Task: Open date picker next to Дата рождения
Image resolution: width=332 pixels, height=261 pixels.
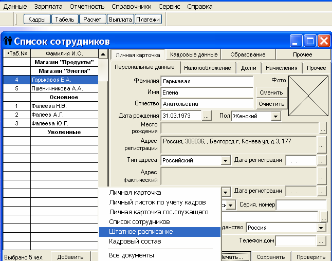Action: tap(207, 116)
